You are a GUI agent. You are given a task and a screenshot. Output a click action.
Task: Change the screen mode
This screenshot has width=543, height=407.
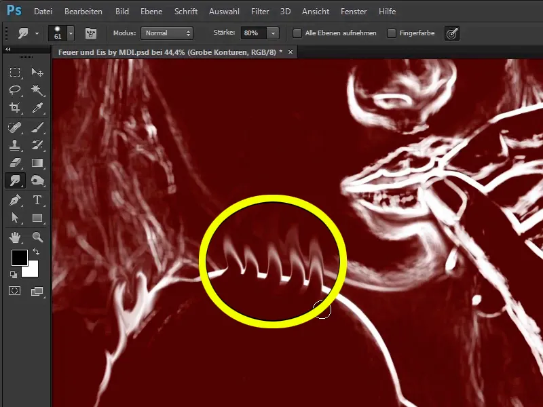tap(37, 292)
